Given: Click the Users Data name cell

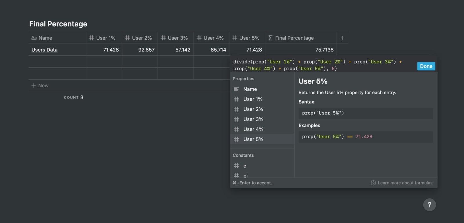Looking at the screenshot, I should pyautogui.click(x=57, y=50).
